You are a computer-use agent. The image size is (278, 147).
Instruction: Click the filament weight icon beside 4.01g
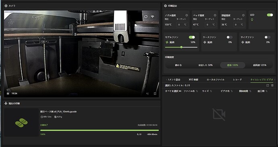coord(55,117)
